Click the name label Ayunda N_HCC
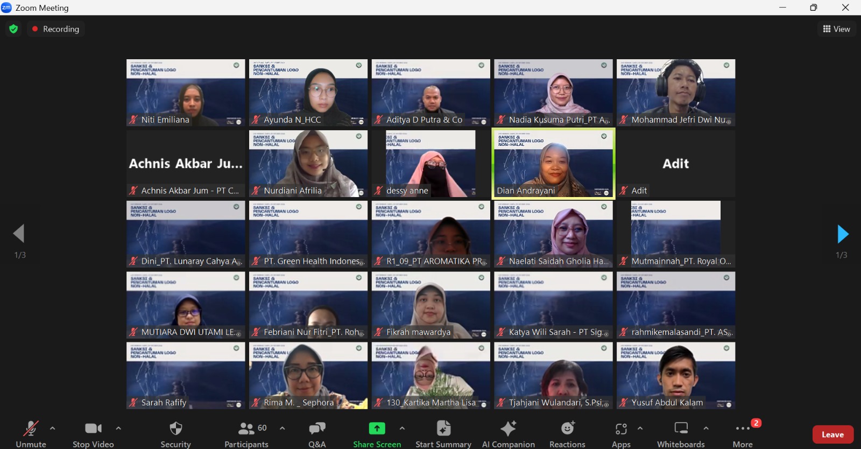861x449 pixels. coord(292,120)
